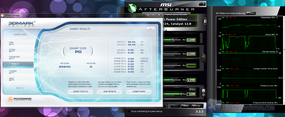
Task: Click the Max field showing 100
Action: [x=191, y=94]
